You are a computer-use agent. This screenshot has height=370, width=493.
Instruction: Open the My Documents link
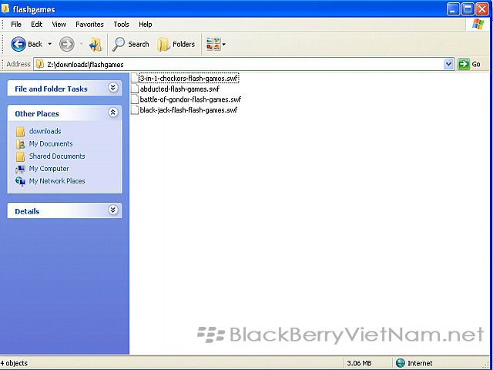[51, 143]
